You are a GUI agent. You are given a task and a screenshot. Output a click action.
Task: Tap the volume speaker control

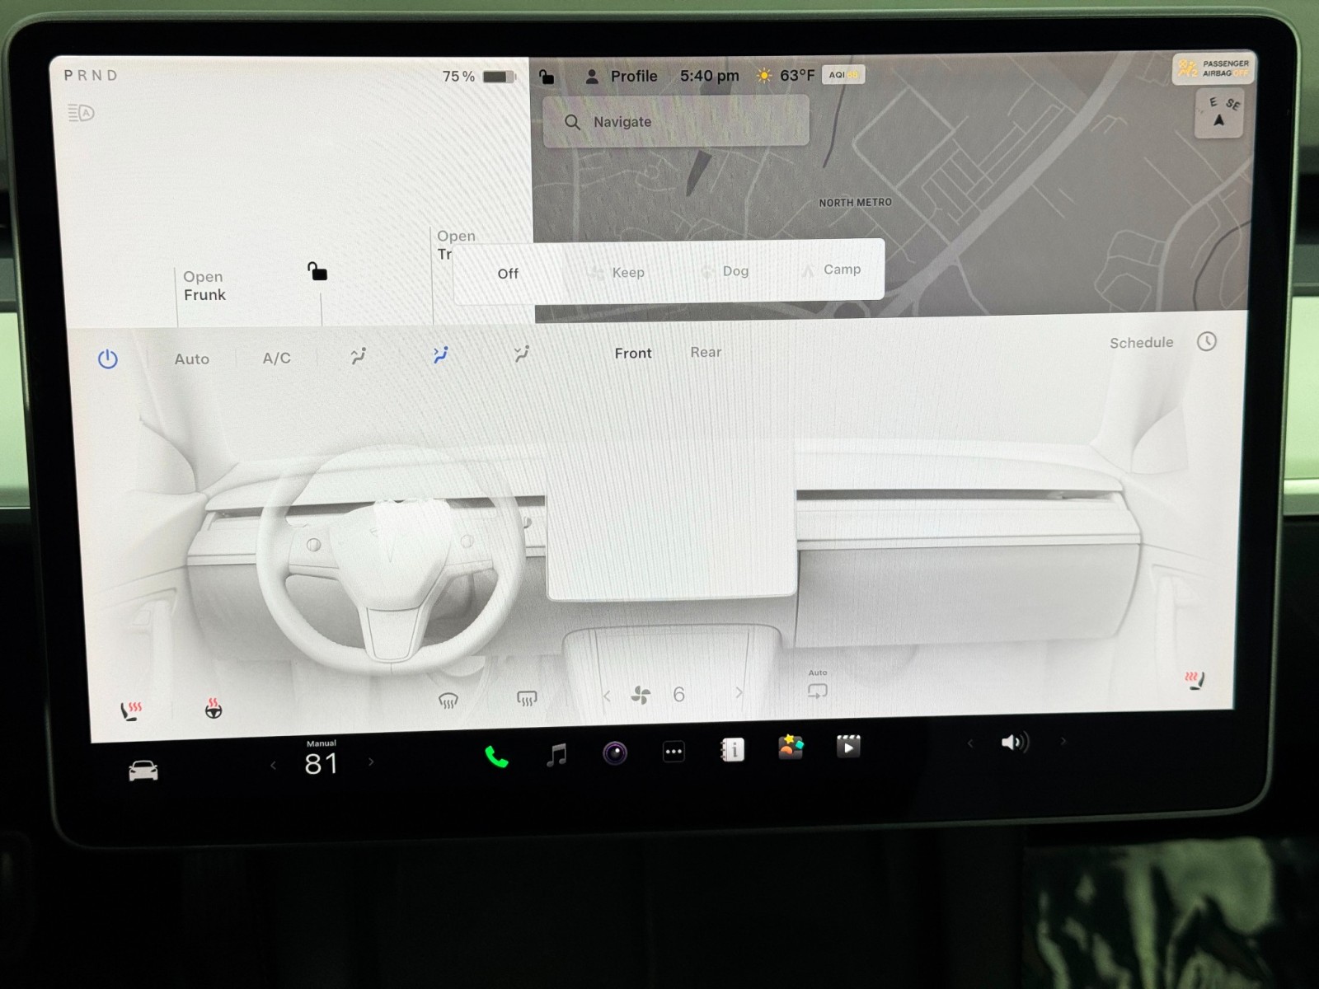click(x=1014, y=743)
